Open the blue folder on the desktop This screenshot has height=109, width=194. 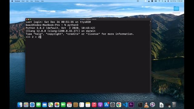pyautogui.click(x=176, y=9)
